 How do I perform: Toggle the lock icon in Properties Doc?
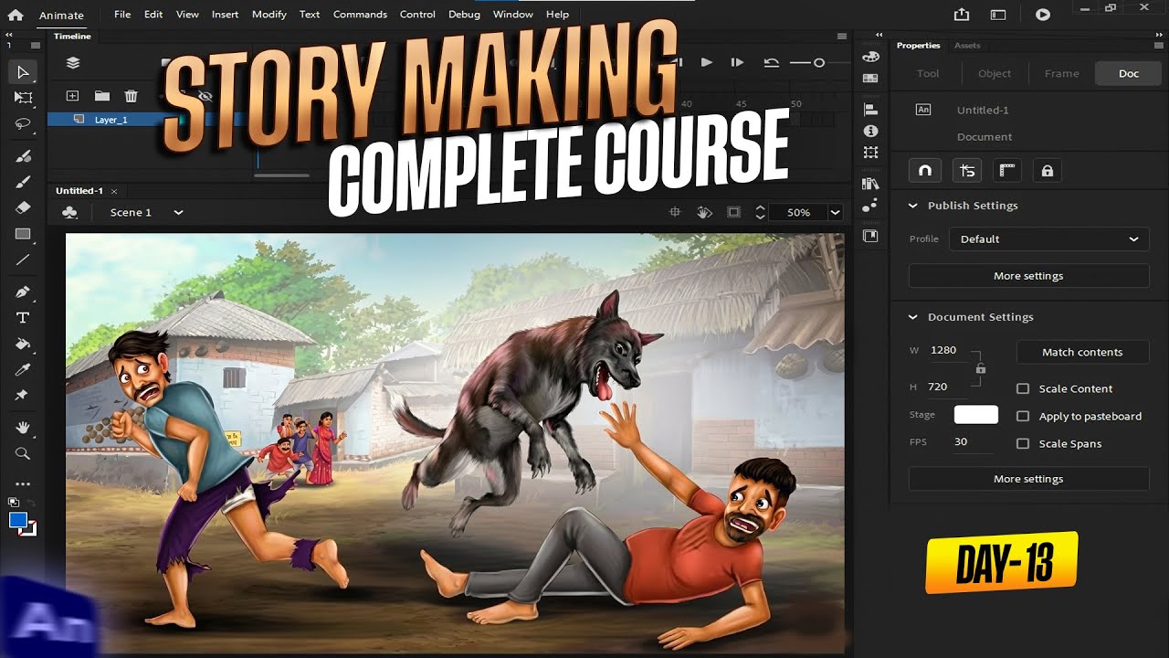click(1048, 170)
